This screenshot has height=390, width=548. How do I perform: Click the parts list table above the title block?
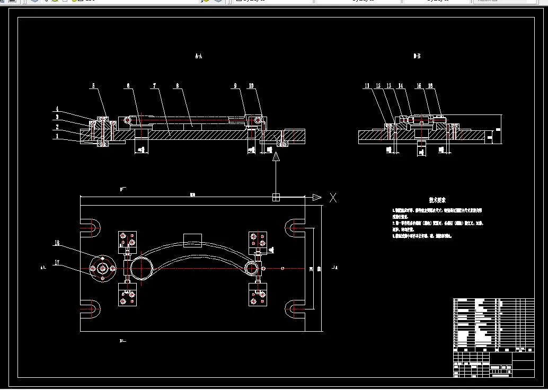click(x=494, y=325)
